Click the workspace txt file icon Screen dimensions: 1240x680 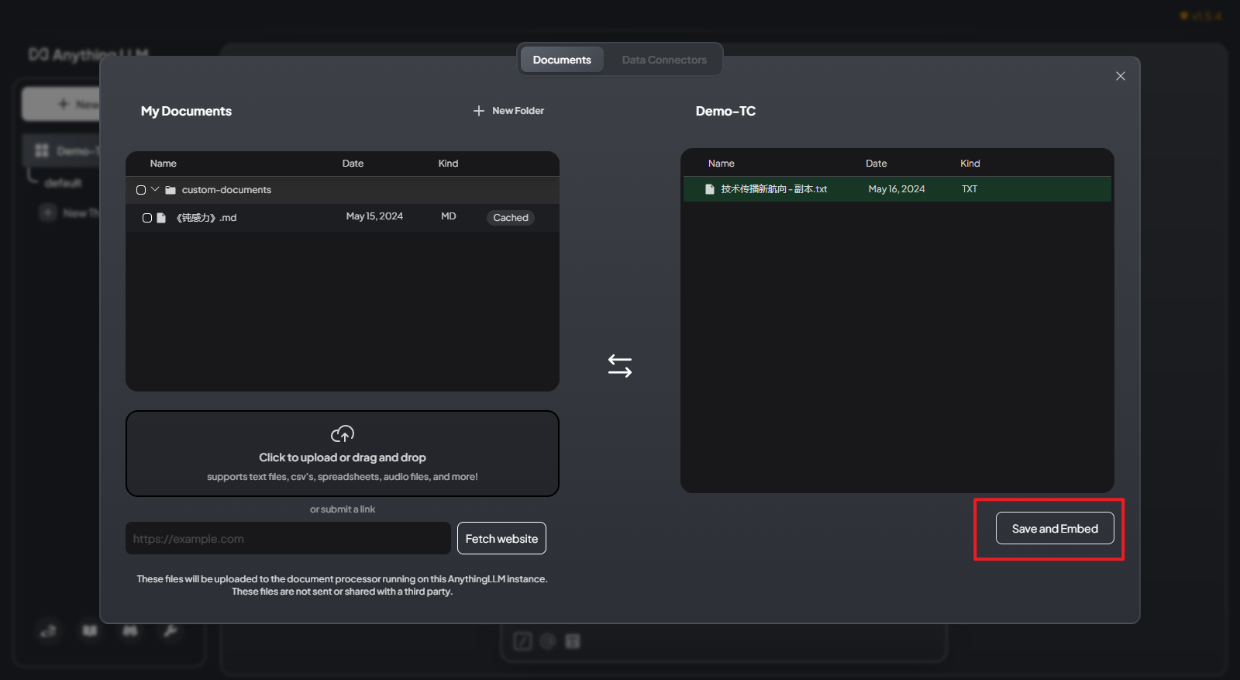[709, 189]
